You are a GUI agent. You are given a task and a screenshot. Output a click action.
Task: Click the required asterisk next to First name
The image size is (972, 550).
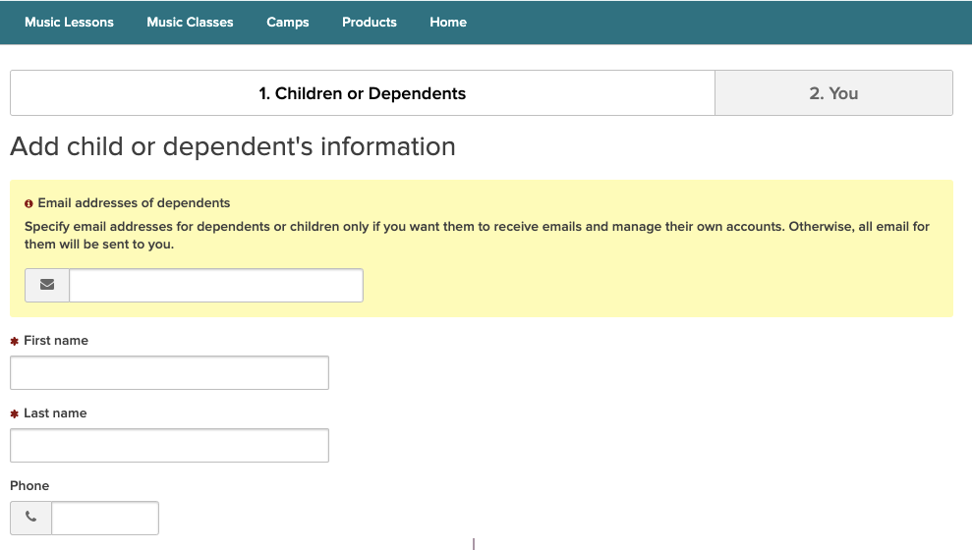coord(15,341)
